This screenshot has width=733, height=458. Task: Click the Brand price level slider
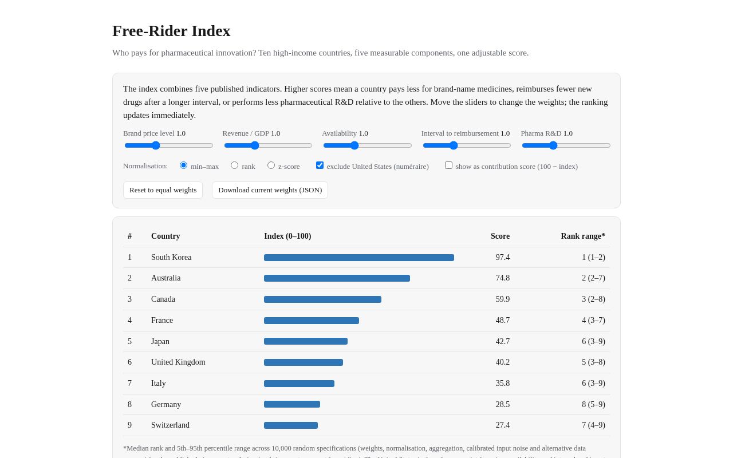click(x=168, y=145)
